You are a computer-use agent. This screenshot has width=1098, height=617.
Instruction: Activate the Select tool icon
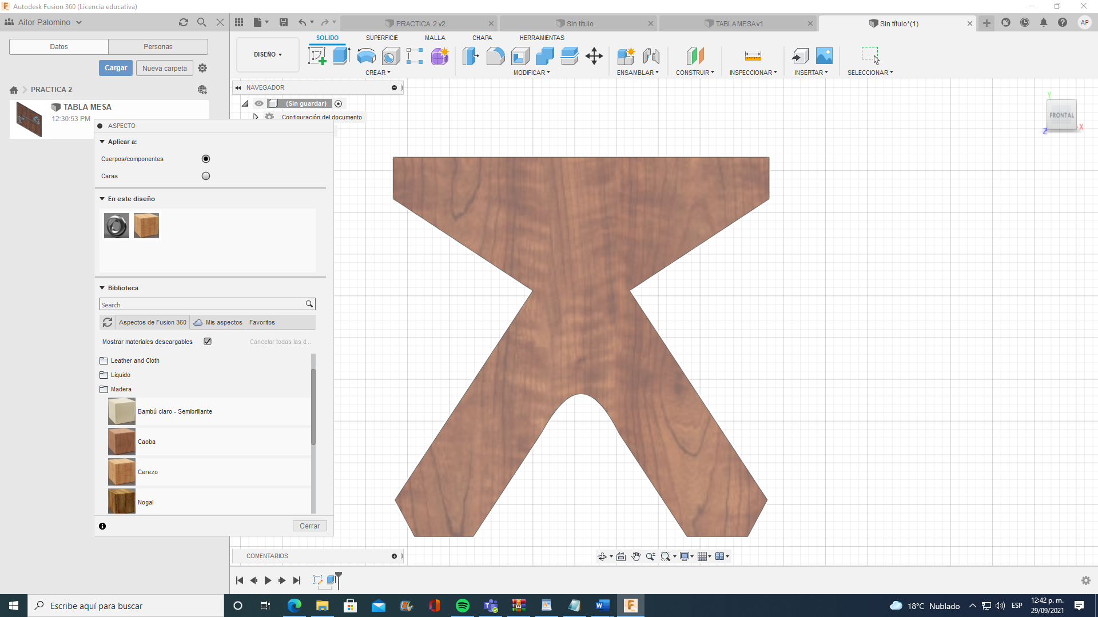[870, 55]
